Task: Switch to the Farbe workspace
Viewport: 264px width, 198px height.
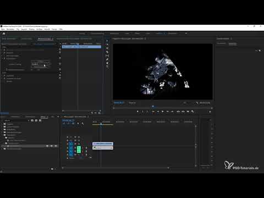Action: (x=127, y=34)
